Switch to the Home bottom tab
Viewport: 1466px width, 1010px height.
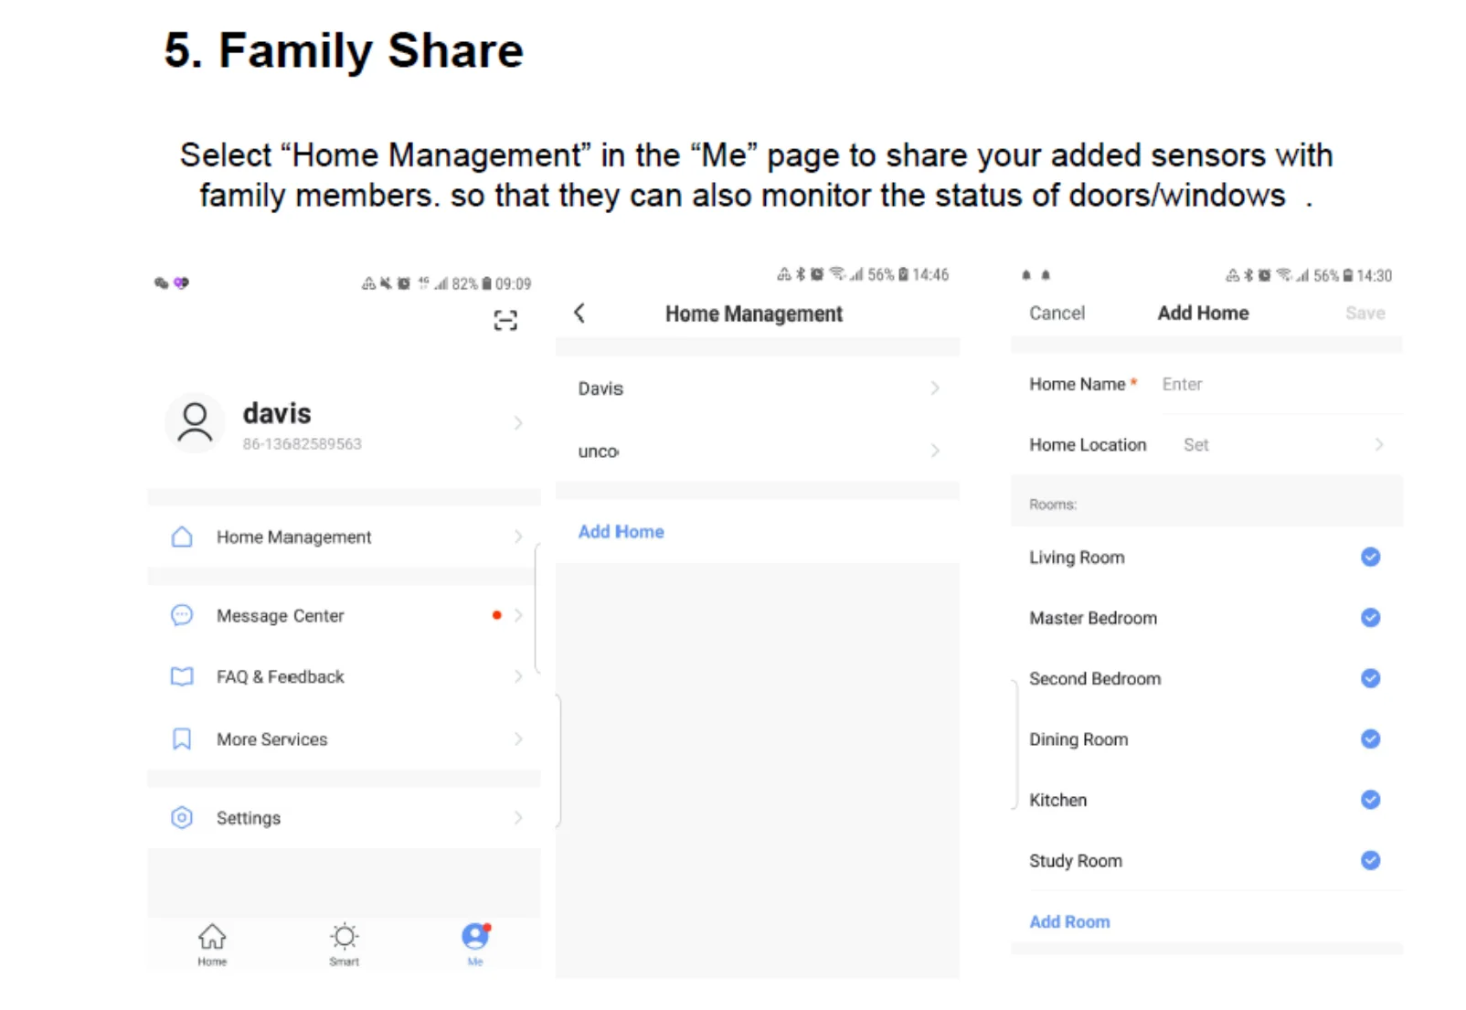pyautogui.click(x=212, y=942)
